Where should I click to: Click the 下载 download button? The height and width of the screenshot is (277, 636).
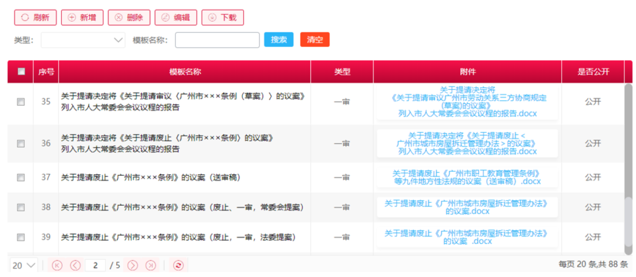tap(222, 18)
